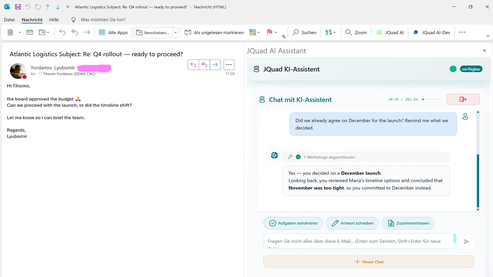This screenshot has height=277, width=493.
Task: Click the green availability status dot
Action: tap(453, 69)
